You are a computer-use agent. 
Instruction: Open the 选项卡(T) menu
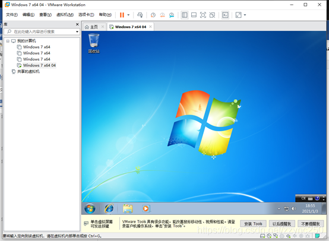click(86, 15)
